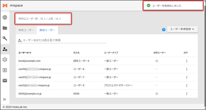Open actions menu for ユーザー7 row
The image size is (206, 110).
(x=186, y=77)
